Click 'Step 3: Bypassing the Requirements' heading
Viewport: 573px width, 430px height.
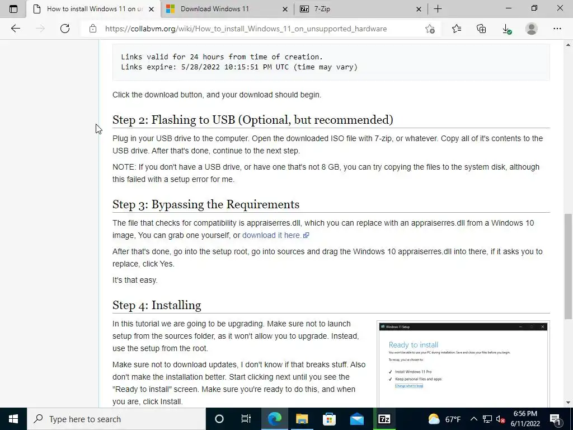pyautogui.click(x=206, y=204)
